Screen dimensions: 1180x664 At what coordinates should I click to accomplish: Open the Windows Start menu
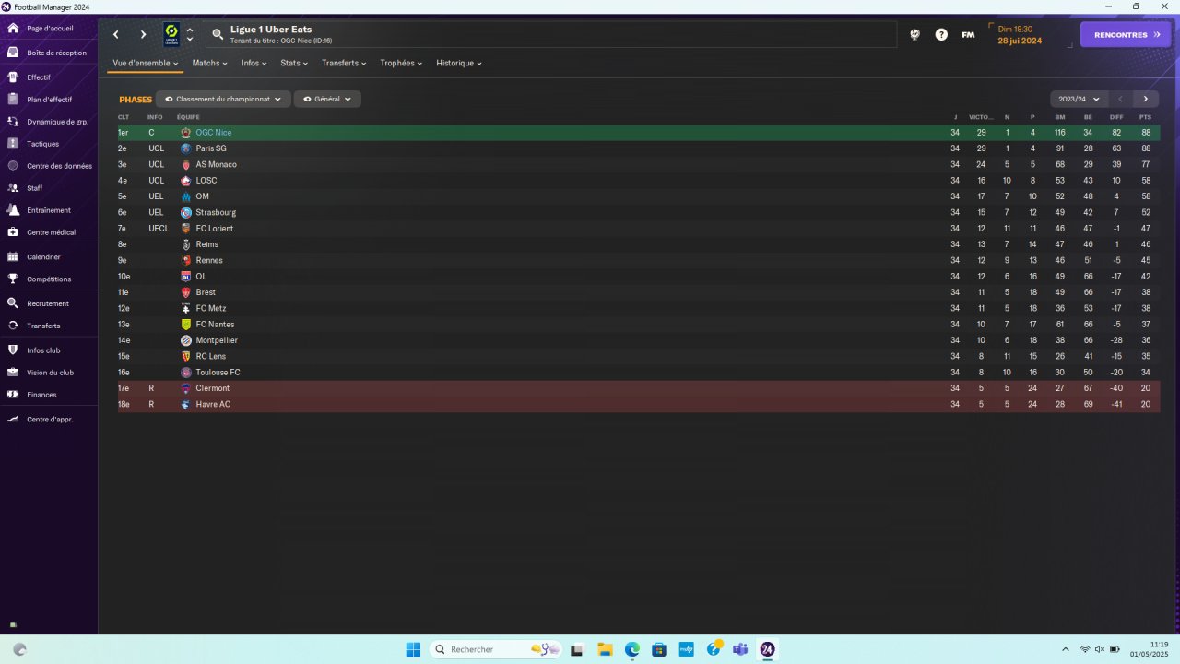413,649
